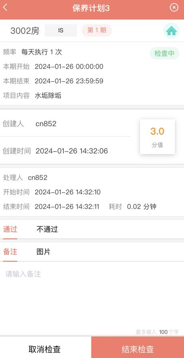Tap the back arrow icon
This screenshot has height=358, width=184.
point(5,8)
